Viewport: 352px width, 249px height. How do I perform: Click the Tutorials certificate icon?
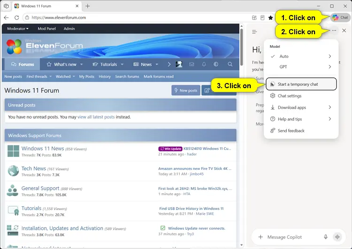[x=13, y=211]
